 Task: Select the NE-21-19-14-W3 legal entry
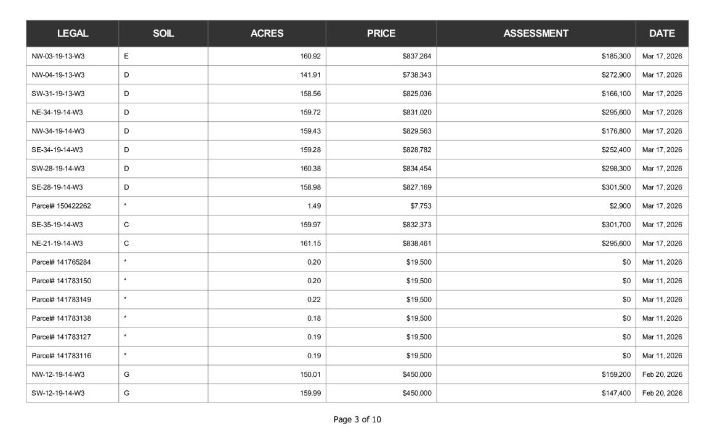[x=57, y=243]
